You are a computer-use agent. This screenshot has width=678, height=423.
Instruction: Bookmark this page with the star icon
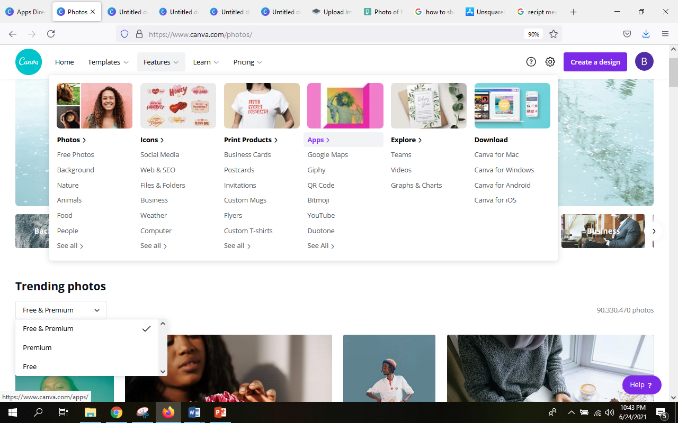click(x=554, y=34)
